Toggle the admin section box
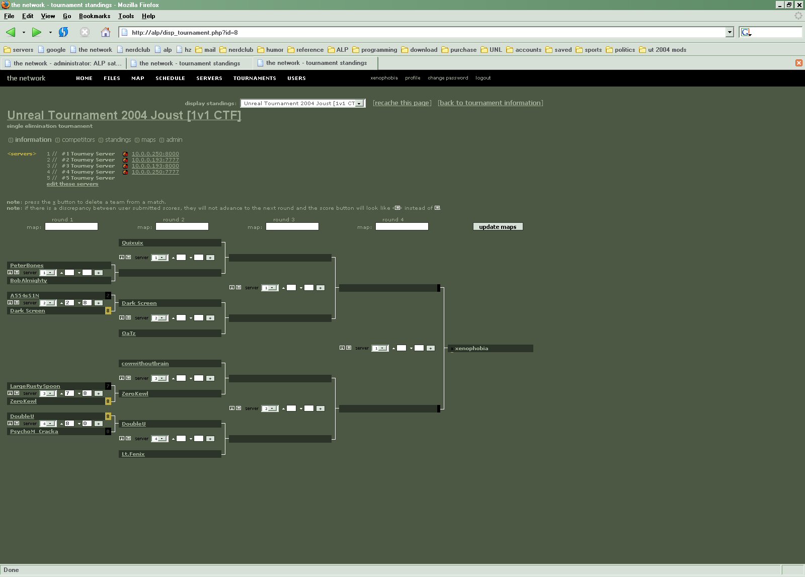This screenshot has height=577, width=805. tap(162, 140)
